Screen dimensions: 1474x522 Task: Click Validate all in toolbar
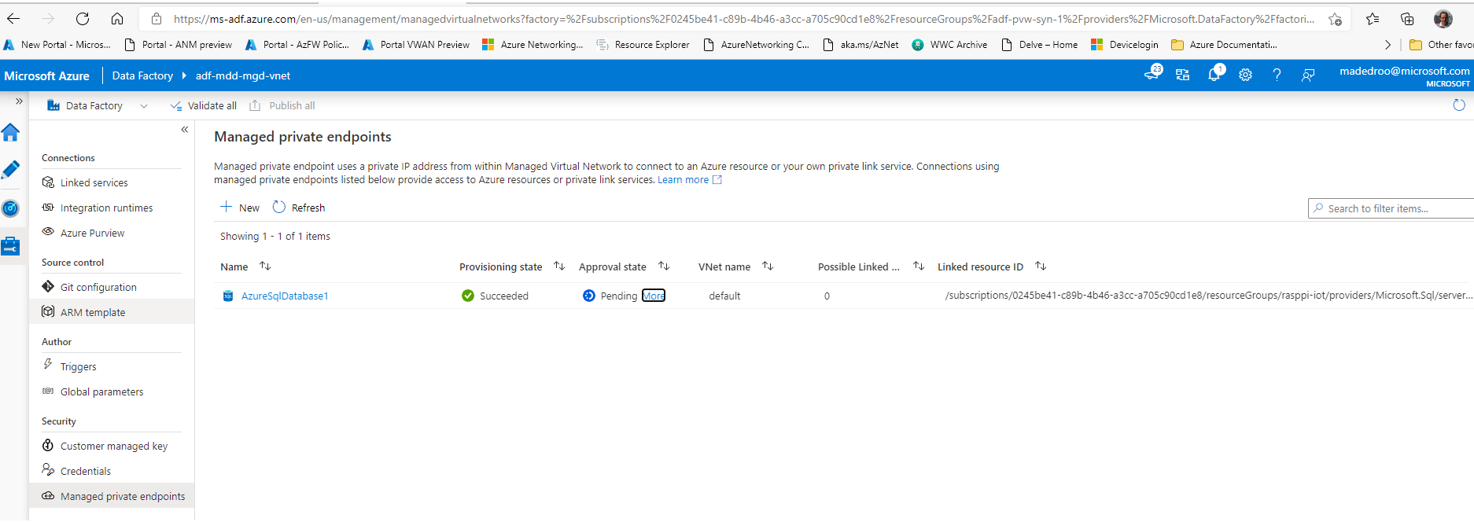pyautogui.click(x=204, y=106)
